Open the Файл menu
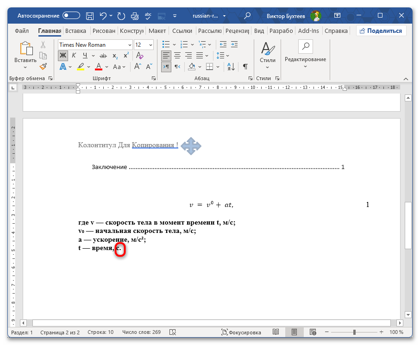The image size is (420, 345). (x=22, y=31)
